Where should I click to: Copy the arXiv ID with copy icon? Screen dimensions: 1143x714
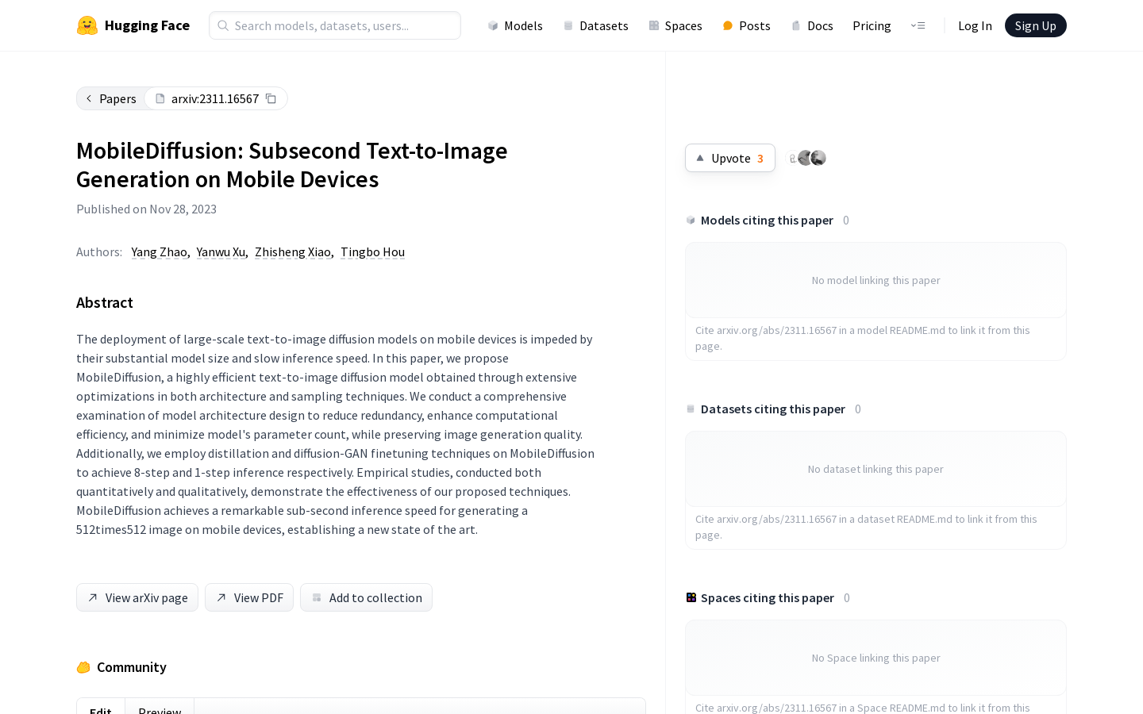tap(271, 98)
